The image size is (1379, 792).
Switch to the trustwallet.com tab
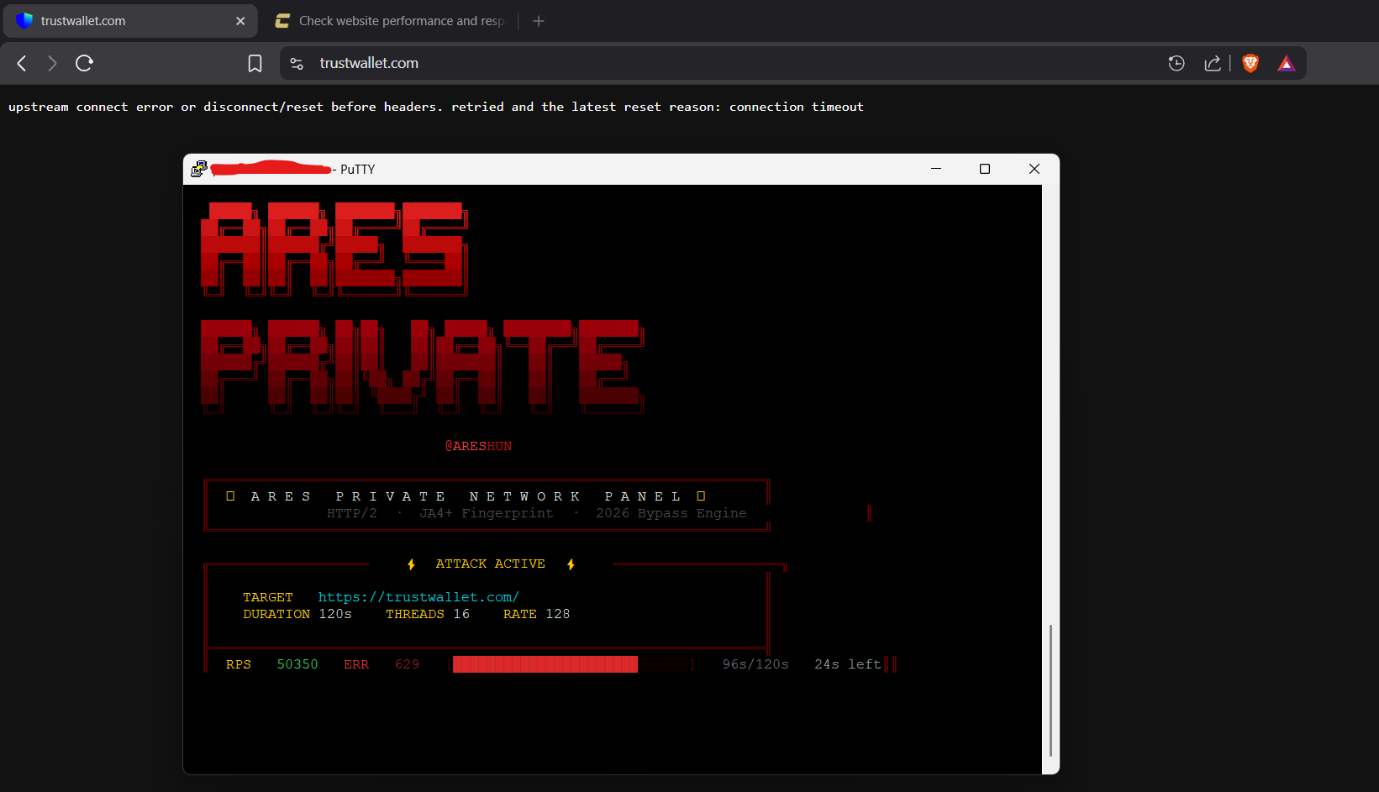tap(130, 21)
